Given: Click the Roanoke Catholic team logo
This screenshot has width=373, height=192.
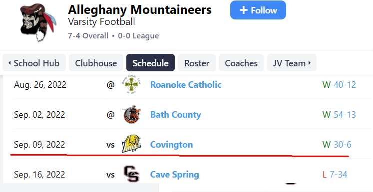Looking at the screenshot, I should tap(132, 85).
